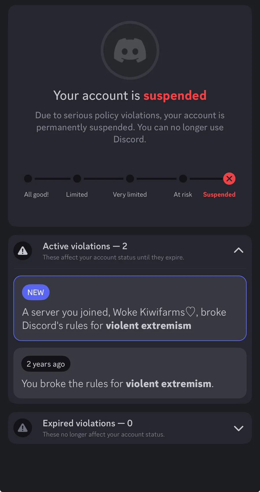Viewport: 260px width, 492px height.
Task: Click the Active violations warning icon
Action: point(23,251)
